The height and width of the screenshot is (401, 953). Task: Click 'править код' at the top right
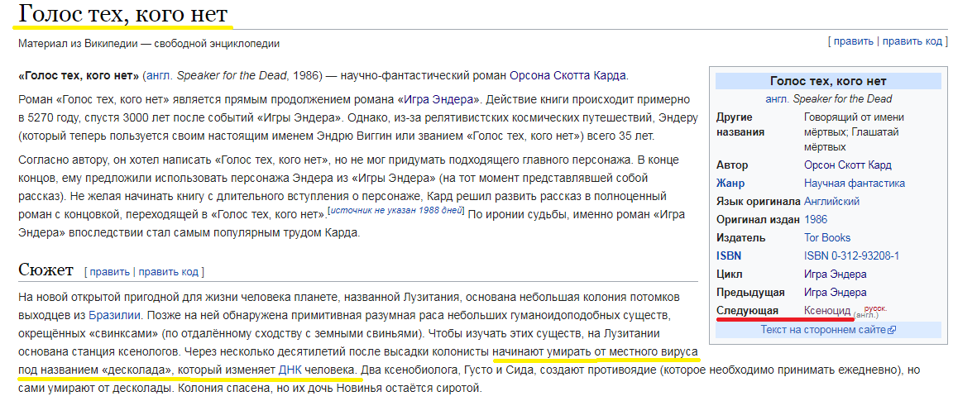pyautogui.click(x=912, y=41)
